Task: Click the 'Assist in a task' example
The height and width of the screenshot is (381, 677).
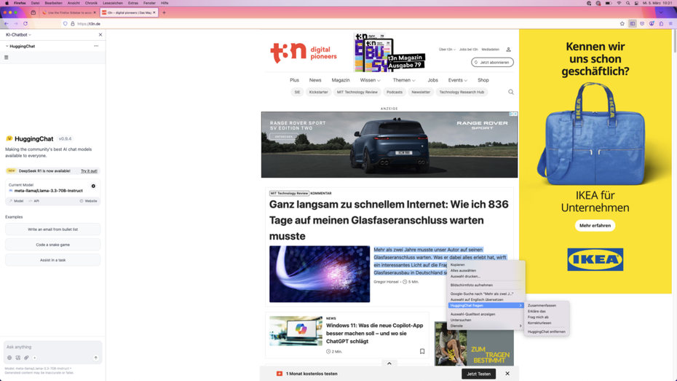Action: [52, 260]
